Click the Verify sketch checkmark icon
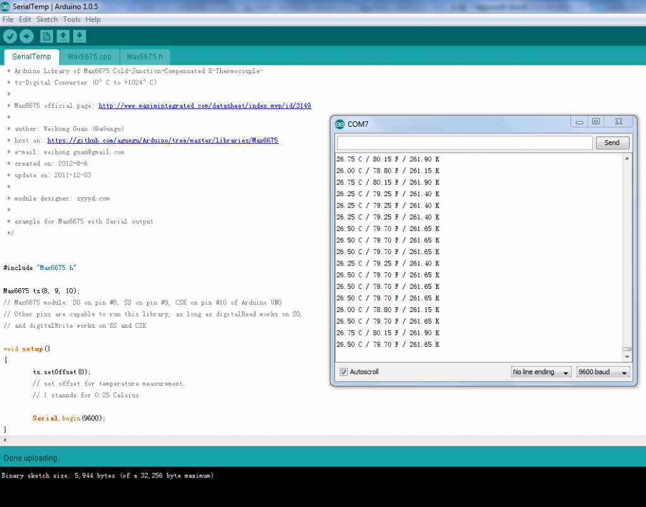646x507 pixels. point(10,37)
